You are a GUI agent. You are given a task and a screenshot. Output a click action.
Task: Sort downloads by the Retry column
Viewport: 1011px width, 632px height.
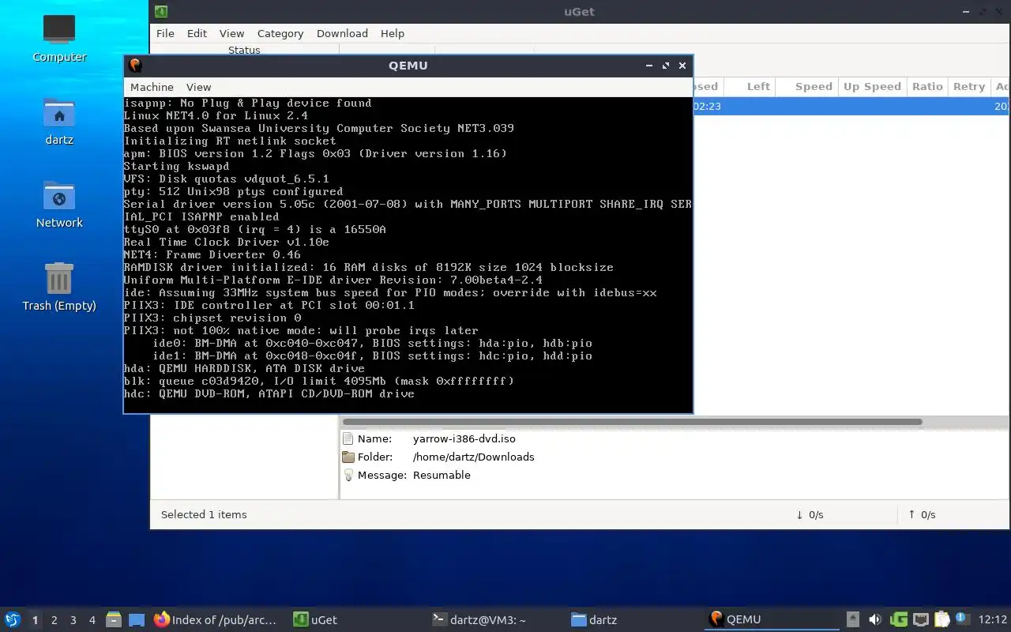pyautogui.click(x=969, y=87)
